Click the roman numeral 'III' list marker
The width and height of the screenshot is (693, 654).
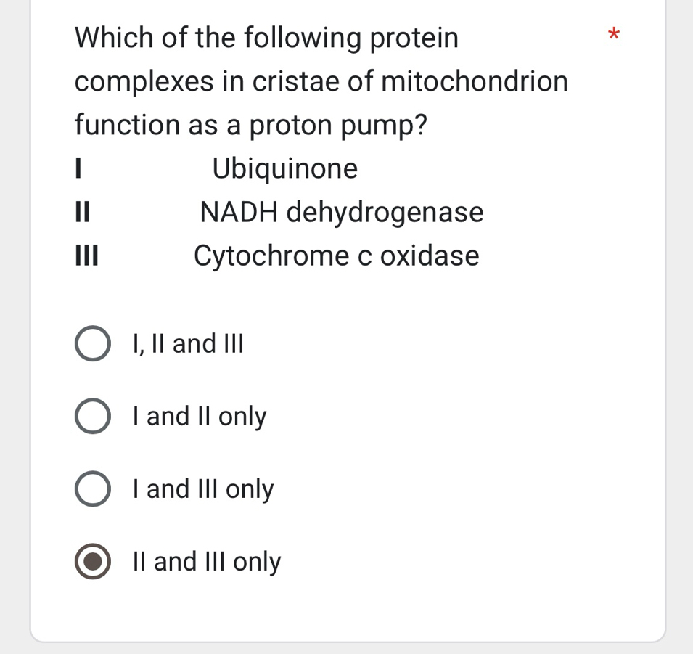pyautogui.click(x=85, y=256)
